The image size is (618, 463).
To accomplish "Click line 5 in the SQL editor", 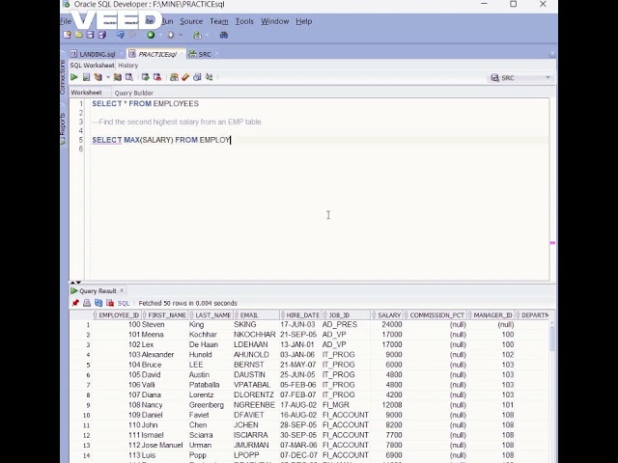I will pyautogui.click(x=320, y=140).
